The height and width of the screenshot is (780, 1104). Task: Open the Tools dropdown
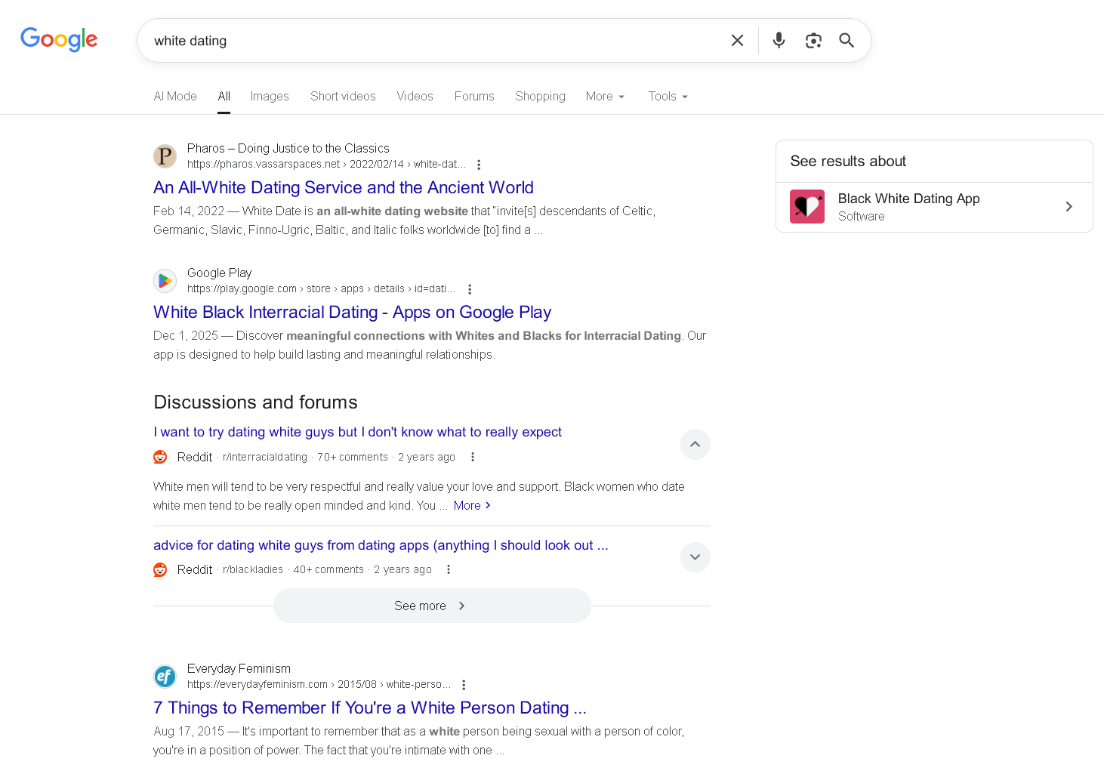[x=668, y=97]
